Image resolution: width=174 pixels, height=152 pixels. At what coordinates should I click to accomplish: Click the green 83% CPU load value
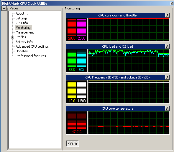coord(72,70)
